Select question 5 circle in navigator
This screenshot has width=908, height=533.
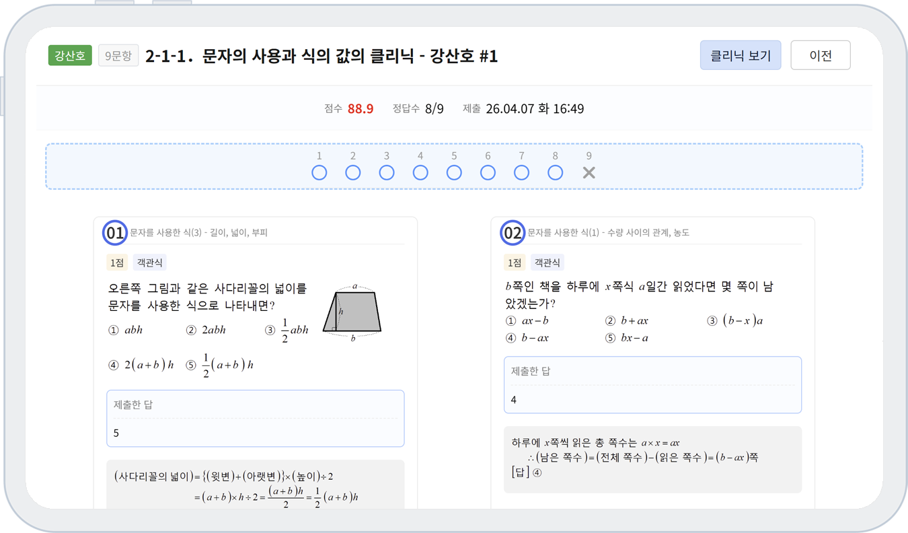tap(454, 172)
